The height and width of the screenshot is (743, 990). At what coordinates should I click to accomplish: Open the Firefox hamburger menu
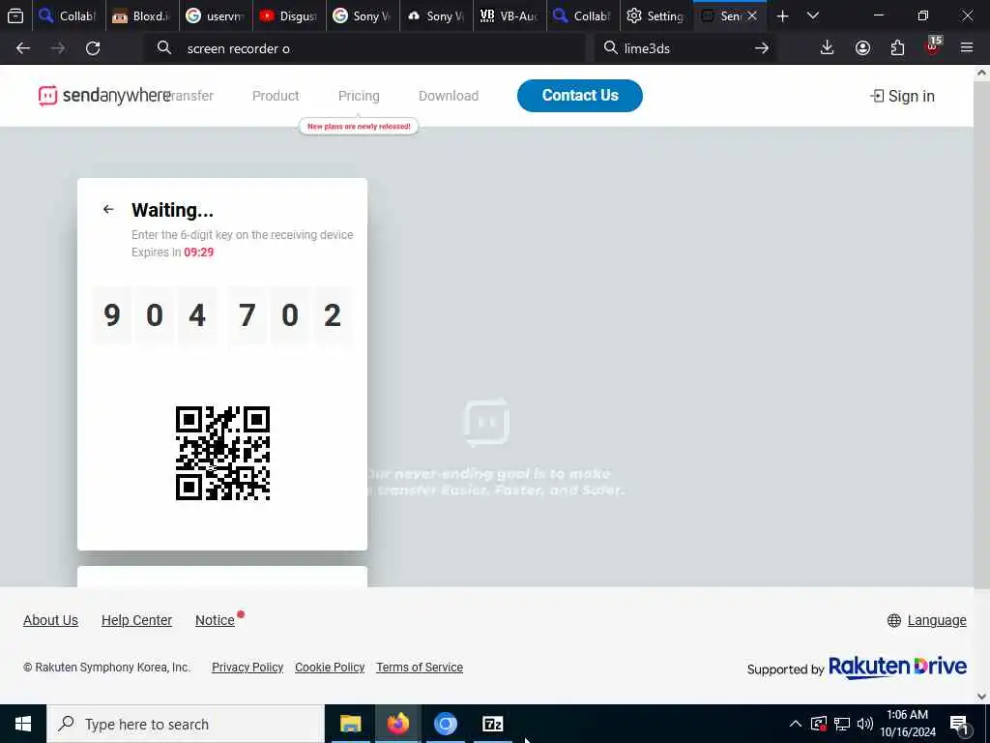967,48
